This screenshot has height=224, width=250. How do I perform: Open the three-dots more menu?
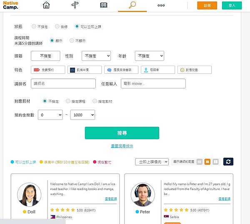tap(161, 5)
